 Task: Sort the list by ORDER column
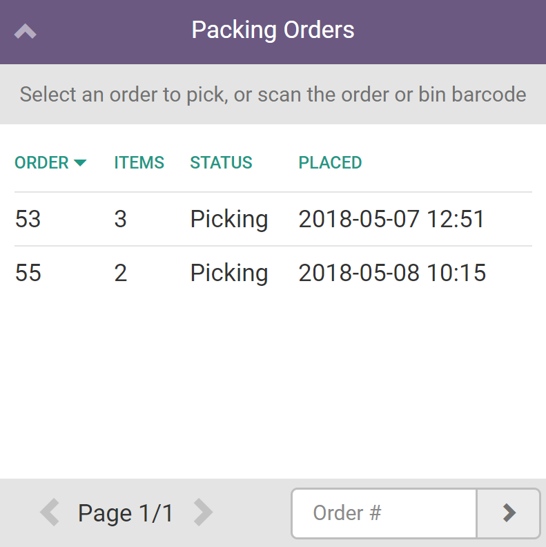(x=42, y=163)
